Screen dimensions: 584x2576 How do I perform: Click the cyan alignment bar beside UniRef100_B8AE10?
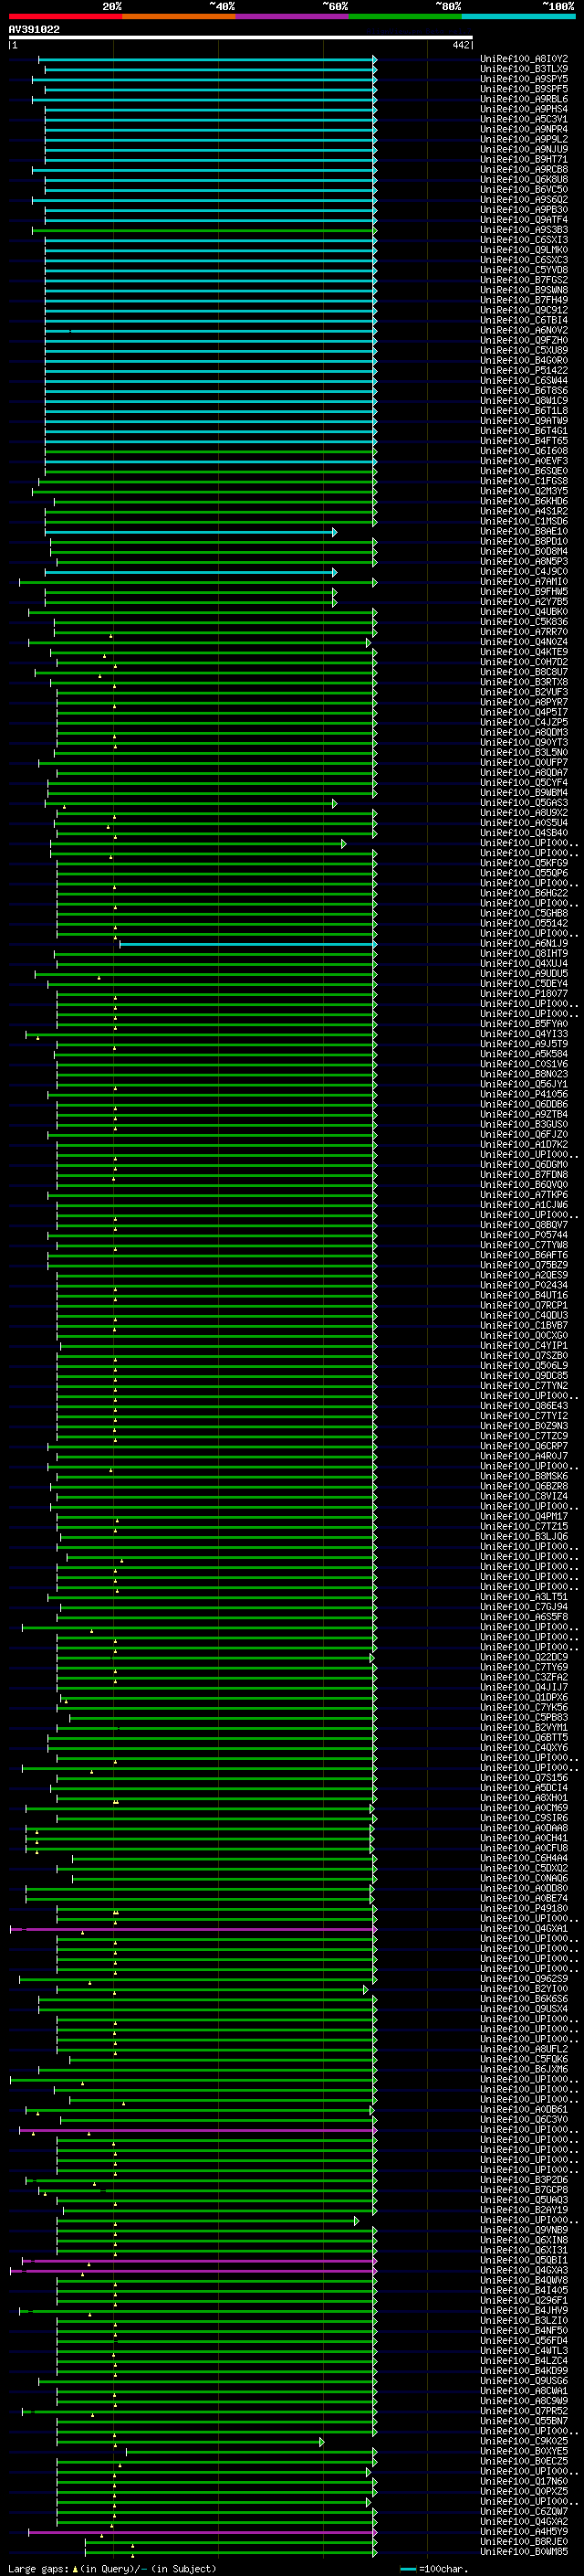point(192,531)
